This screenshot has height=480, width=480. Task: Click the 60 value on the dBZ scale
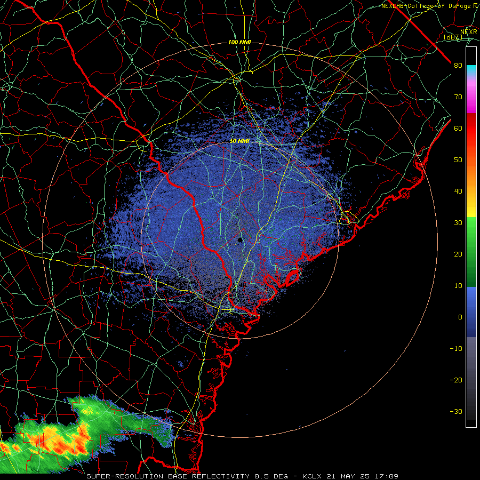pyautogui.click(x=458, y=129)
